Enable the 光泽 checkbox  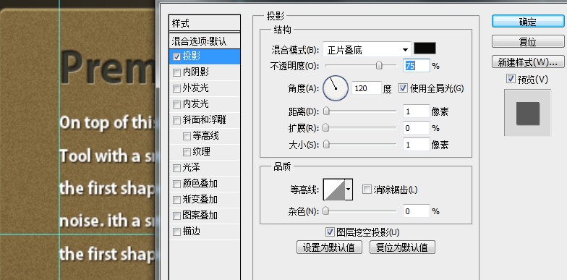176,168
